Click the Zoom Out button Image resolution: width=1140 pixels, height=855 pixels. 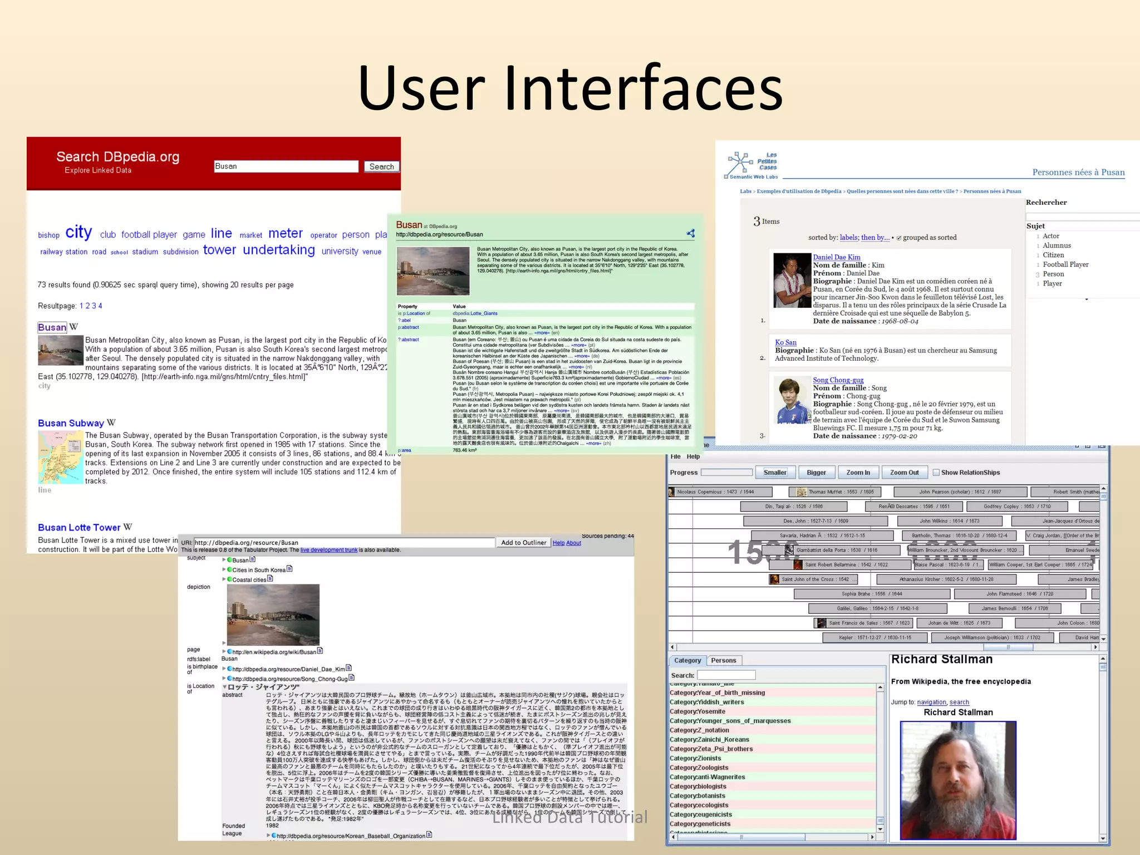(x=904, y=473)
